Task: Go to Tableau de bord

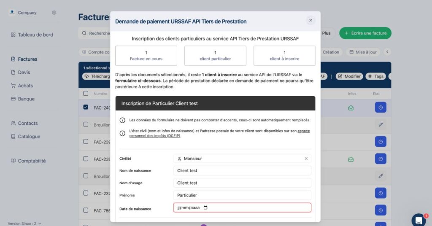Action: pos(35,35)
